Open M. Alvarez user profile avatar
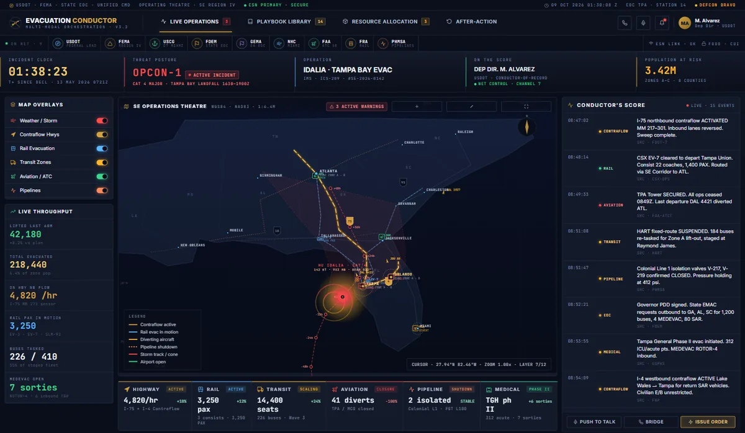Screen dimensions: 745x433 pyautogui.click(x=685, y=23)
